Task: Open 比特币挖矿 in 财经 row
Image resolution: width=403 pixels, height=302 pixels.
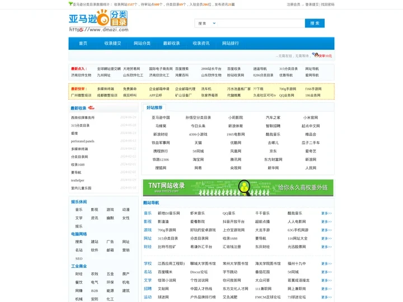Action: [167, 247]
